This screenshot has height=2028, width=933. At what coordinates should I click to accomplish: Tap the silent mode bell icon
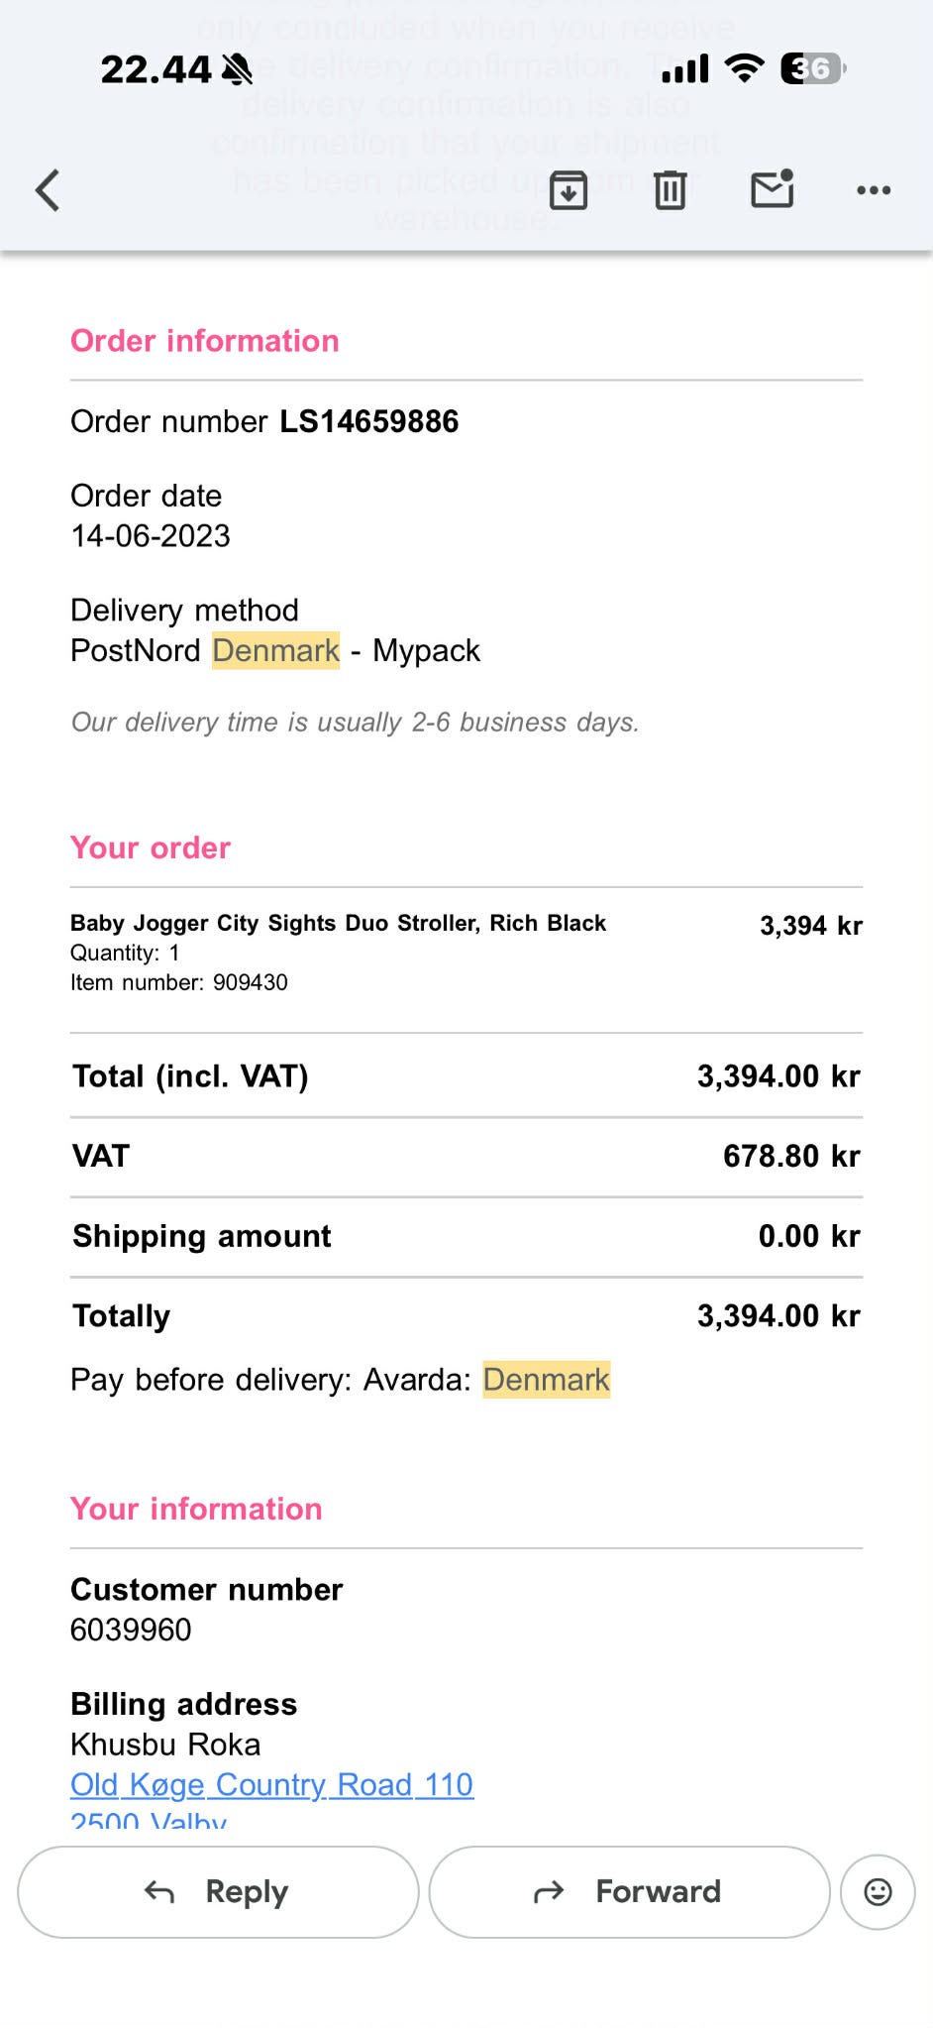[x=237, y=69]
